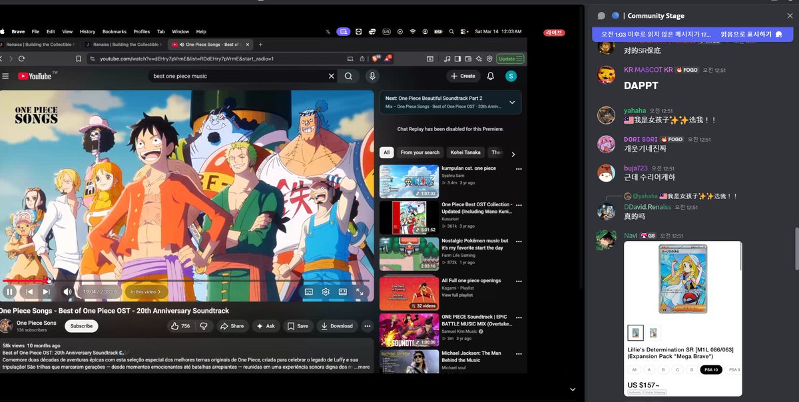The image size is (799, 402).
Task: Open options for 'One Piece Best OST Collection'
Action: 519,205
